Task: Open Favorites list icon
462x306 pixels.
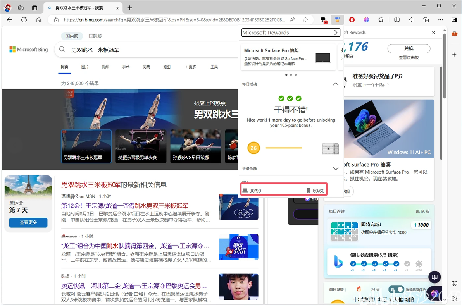Action: pyautogui.click(x=412, y=20)
